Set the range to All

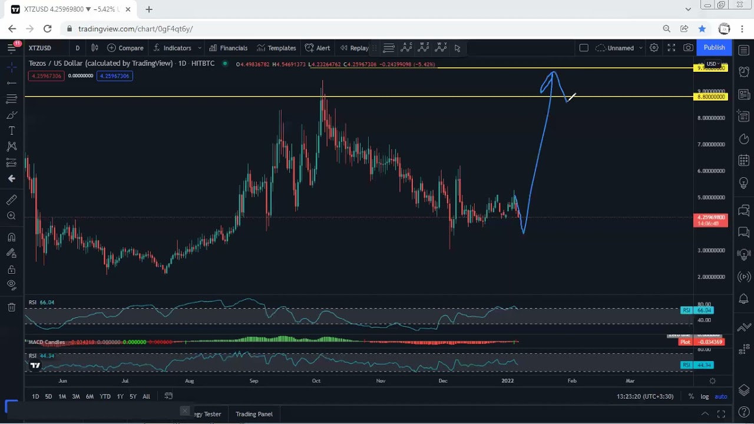click(x=146, y=396)
